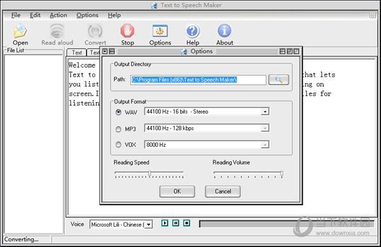Open the File menu

(x=16, y=15)
